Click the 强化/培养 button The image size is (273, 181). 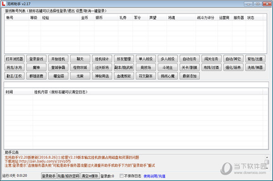click(x=233, y=67)
